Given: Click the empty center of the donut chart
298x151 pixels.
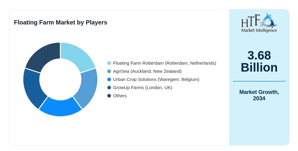Looking at the screenshot, I should (x=60, y=79).
